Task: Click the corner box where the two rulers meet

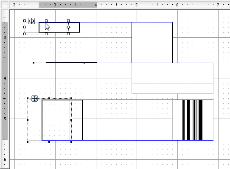Action: [5, 5]
